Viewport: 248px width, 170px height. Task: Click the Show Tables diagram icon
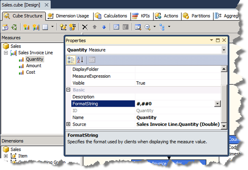click(116, 27)
